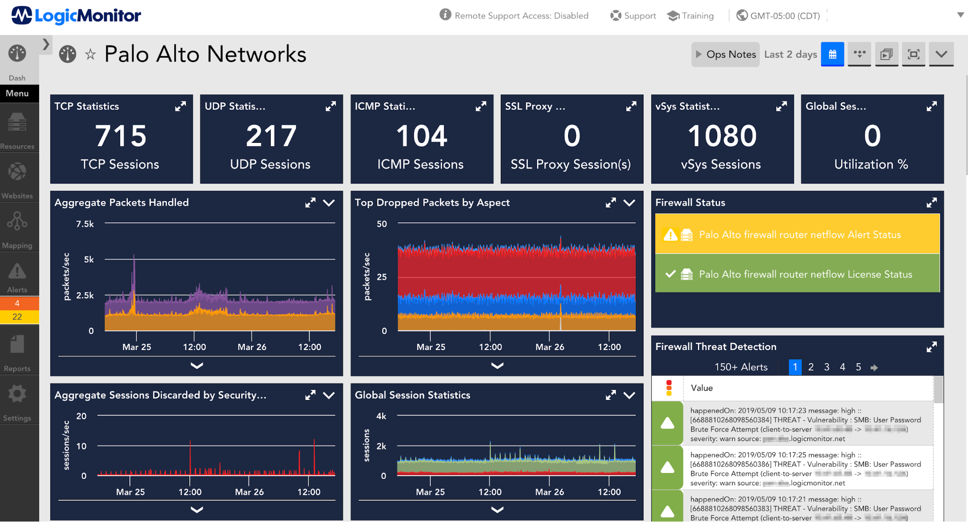Open the Dash sidebar section

[x=17, y=62]
